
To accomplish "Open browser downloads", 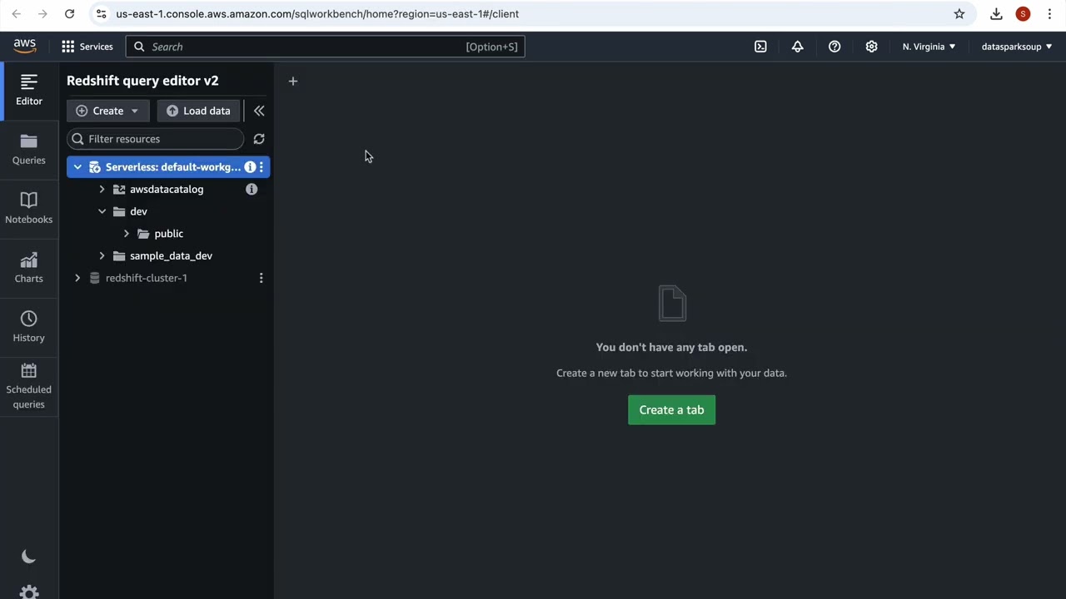I will 996,13.
